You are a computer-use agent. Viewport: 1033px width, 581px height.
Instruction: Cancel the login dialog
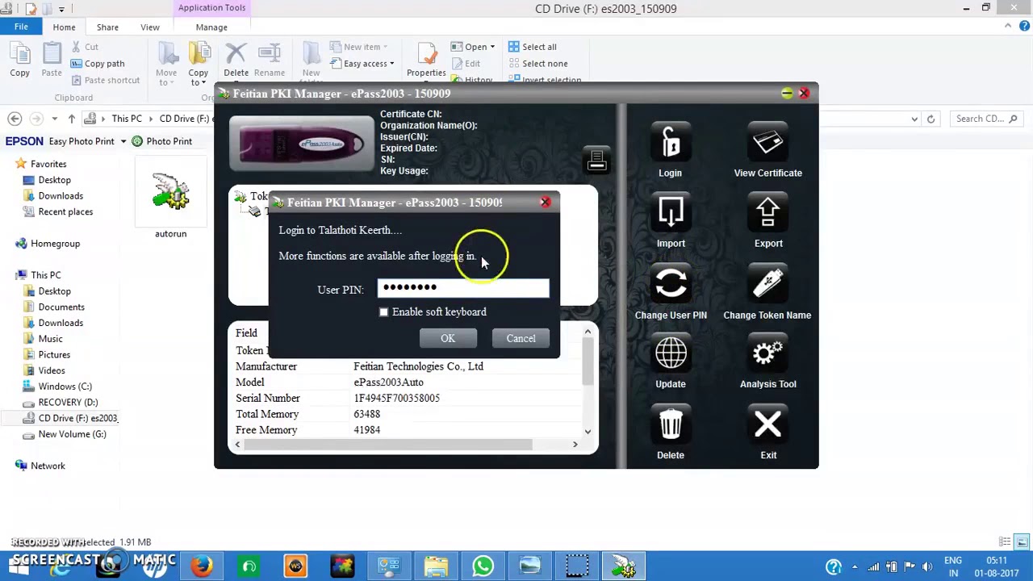coord(521,338)
